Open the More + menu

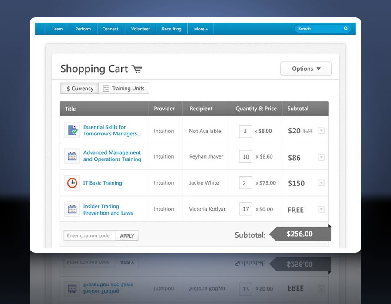coord(201,29)
